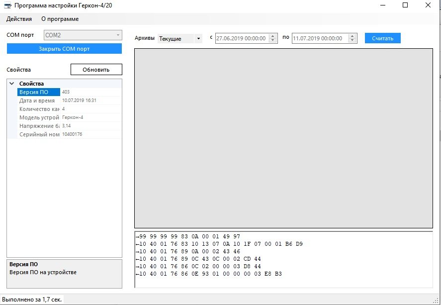The width and height of the screenshot is (441, 305).
Task: Click the Выполнено за 1,7 сек. status
Action: (x=32, y=300)
